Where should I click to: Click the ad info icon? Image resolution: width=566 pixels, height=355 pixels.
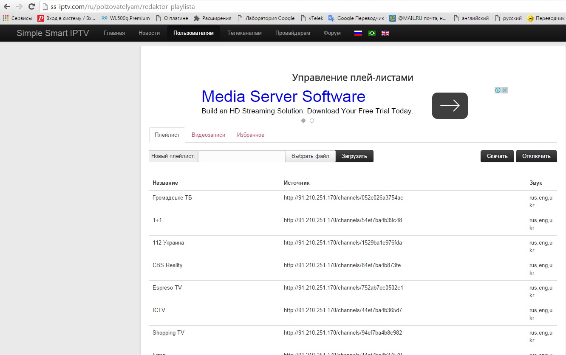pyautogui.click(x=498, y=90)
